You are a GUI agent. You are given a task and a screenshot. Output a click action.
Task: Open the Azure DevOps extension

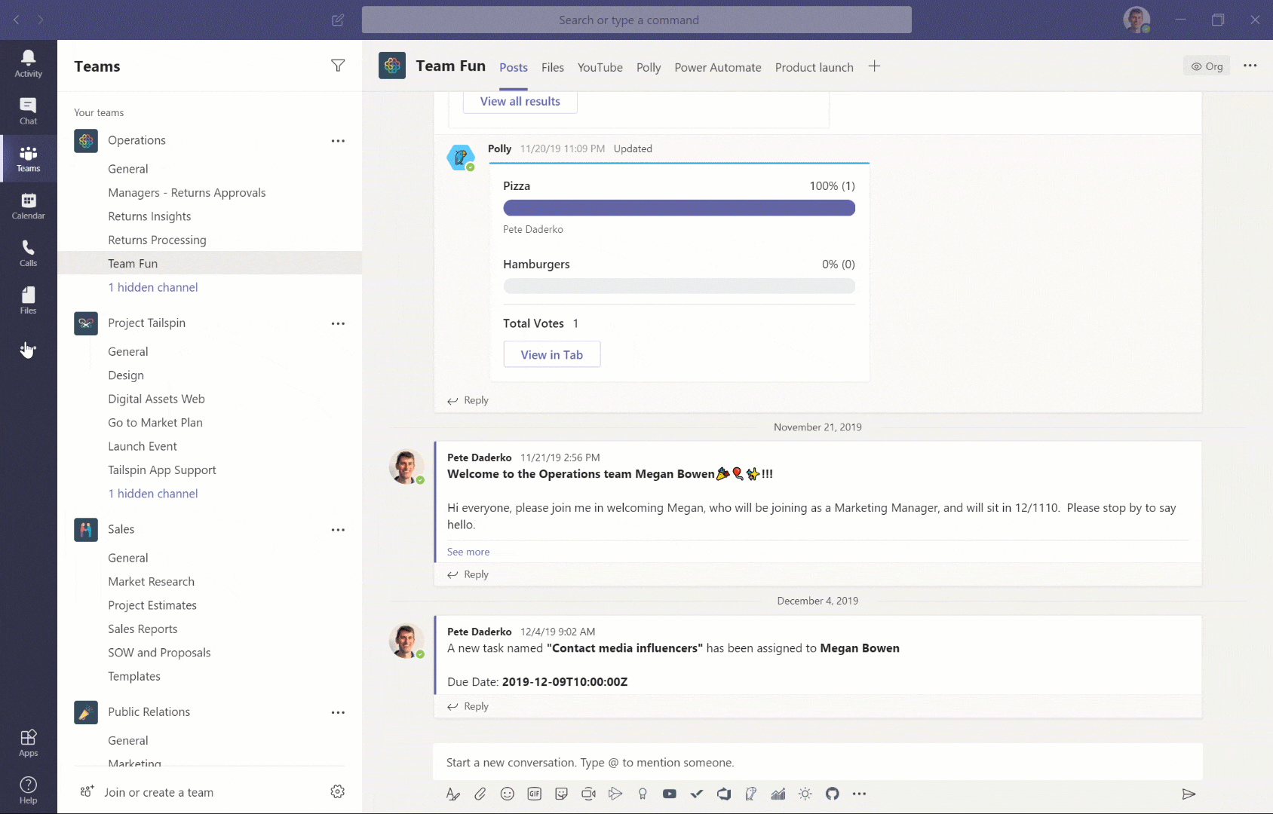[724, 794]
